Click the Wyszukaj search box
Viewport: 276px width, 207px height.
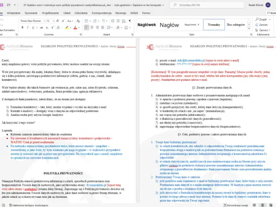(206, 5)
